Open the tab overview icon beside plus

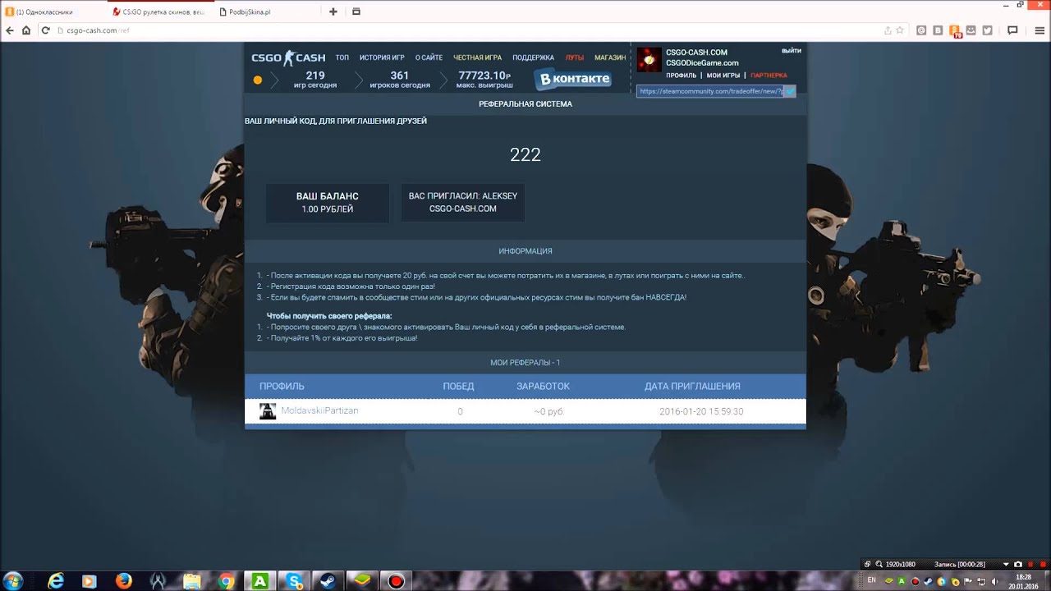[356, 11]
